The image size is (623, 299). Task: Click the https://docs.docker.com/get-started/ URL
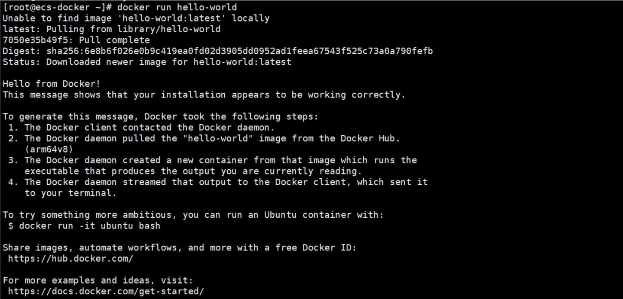point(106,291)
